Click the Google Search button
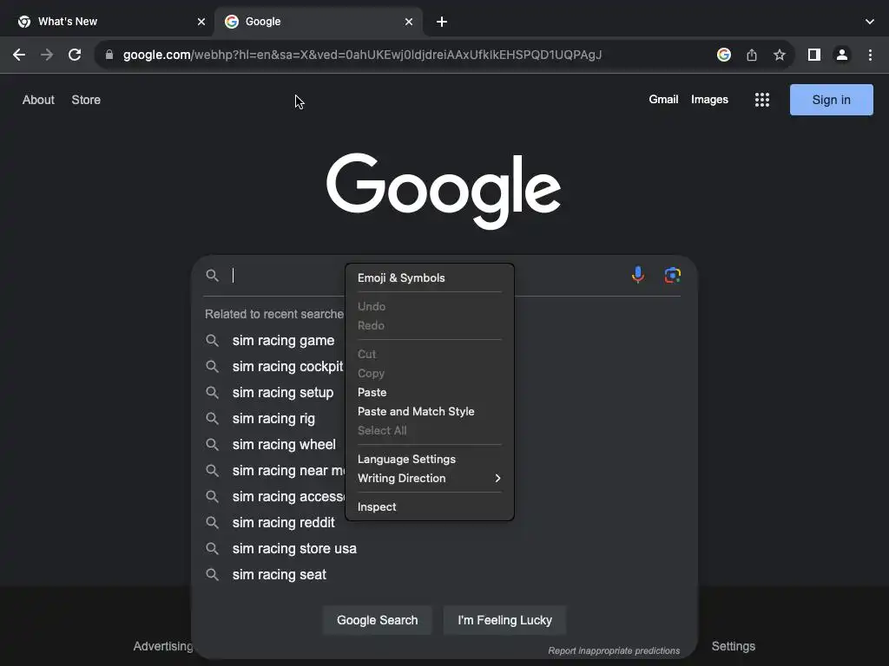The image size is (889, 666). pos(377,620)
